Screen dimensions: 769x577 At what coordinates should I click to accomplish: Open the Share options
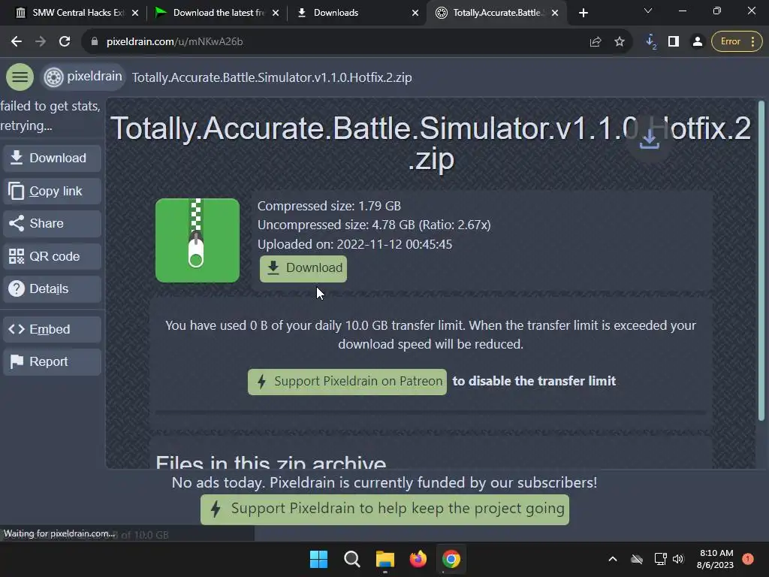52,223
